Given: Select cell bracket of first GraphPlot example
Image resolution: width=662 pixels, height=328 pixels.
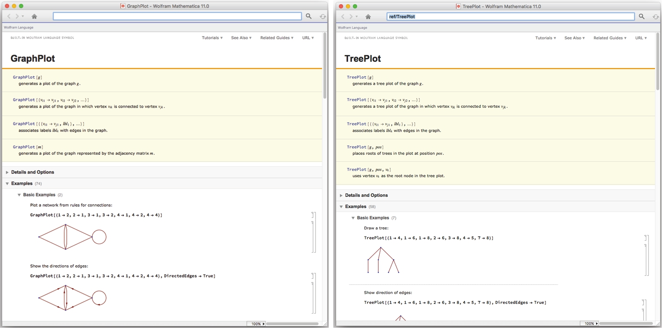Looking at the screenshot, I should [315, 232].
